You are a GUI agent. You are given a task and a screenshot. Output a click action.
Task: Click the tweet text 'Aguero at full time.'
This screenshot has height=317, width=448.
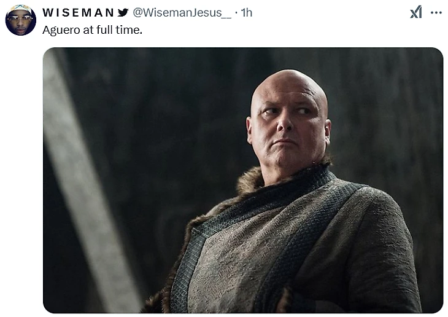pos(92,29)
